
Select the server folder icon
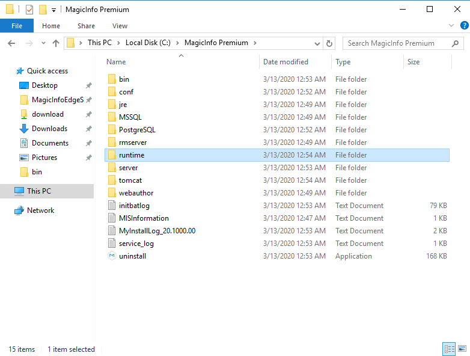[x=112, y=167]
